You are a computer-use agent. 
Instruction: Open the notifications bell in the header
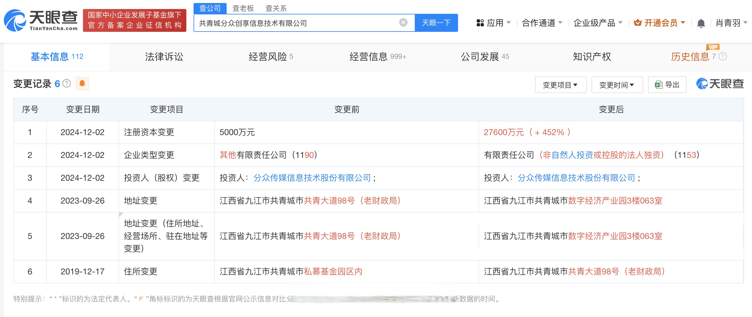pos(701,23)
